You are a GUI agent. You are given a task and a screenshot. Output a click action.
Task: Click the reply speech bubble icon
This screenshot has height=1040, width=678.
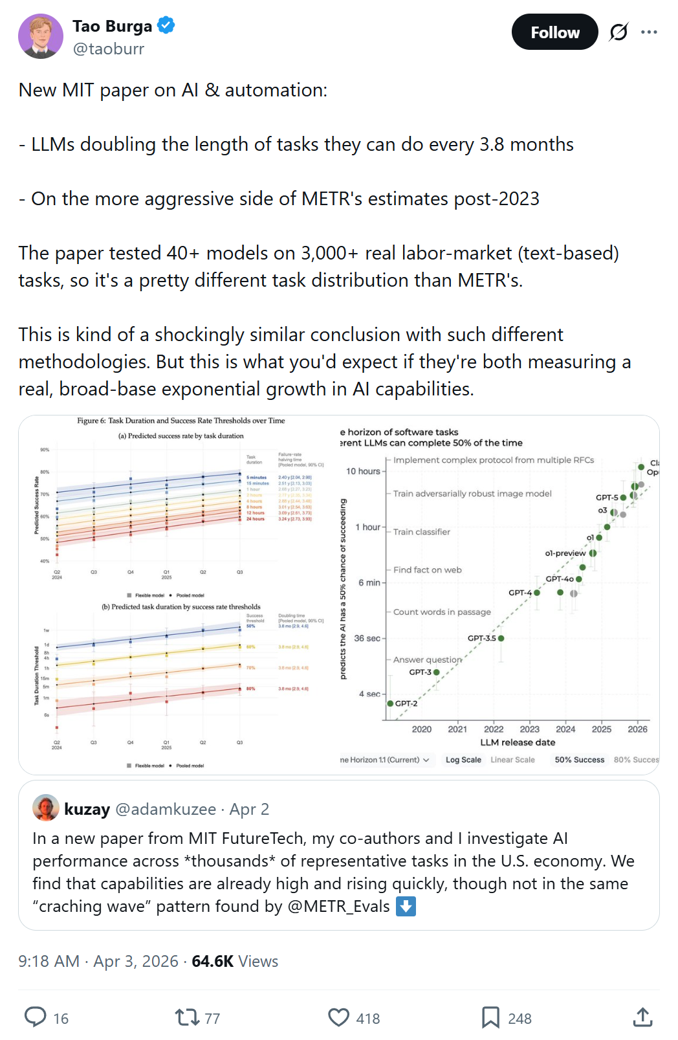(x=36, y=1017)
